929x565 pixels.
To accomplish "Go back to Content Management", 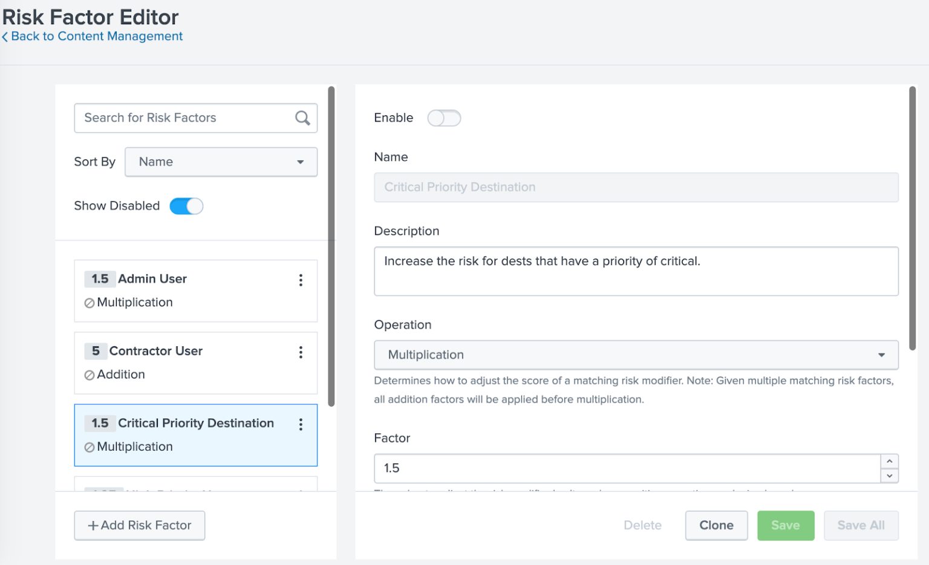I will coord(97,36).
